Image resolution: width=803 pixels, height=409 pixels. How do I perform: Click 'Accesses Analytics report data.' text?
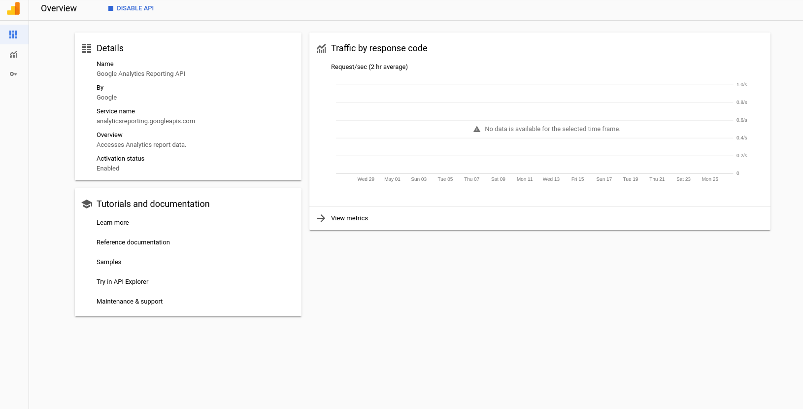point(141,145)
